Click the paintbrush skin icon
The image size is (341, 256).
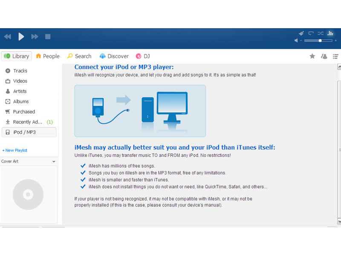301,33
